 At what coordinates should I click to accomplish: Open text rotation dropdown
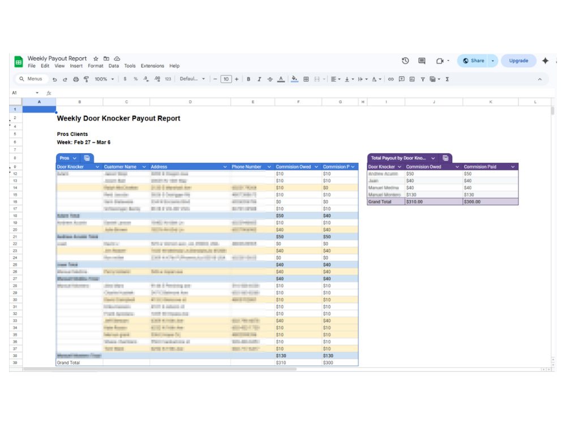pyautogui.click(x=376, y=79)
